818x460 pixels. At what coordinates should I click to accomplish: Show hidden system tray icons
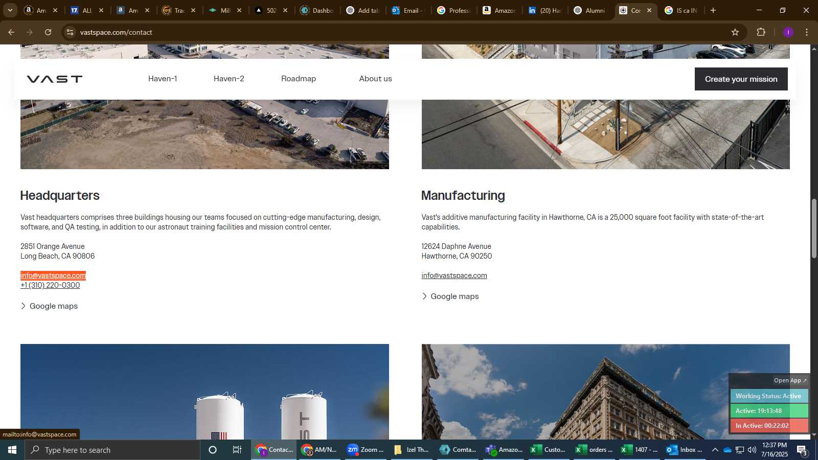[715, 450]
